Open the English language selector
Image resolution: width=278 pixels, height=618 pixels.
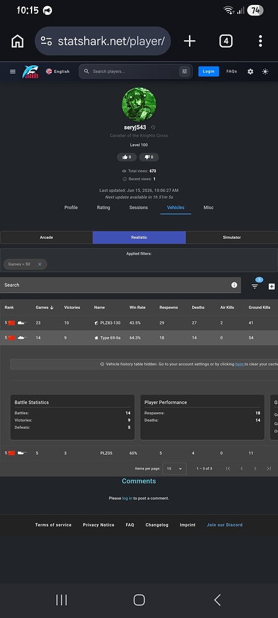click(x=57, y=71)
